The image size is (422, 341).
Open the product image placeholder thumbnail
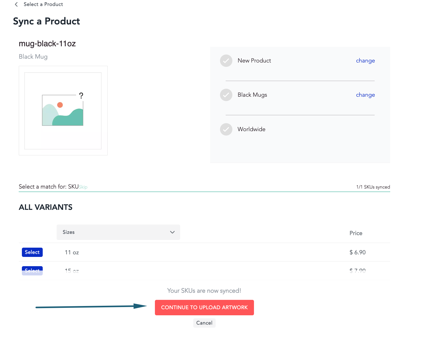(63, 111)
